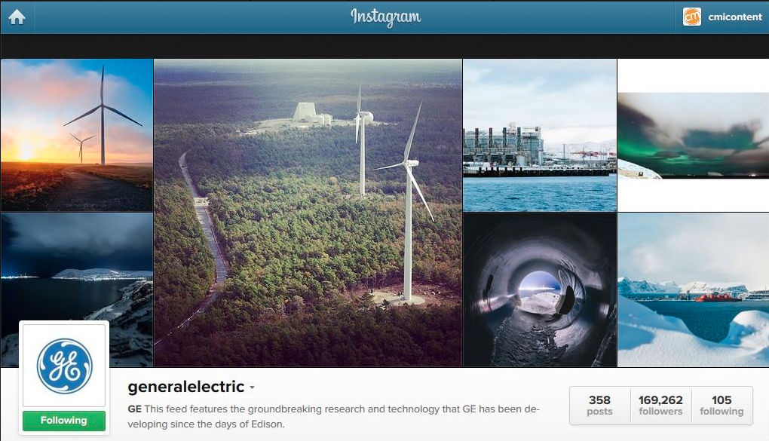Open the pipe tunnel interior photo
The width and height of the screenshot is (769, 441).
[x=540, y=289]
